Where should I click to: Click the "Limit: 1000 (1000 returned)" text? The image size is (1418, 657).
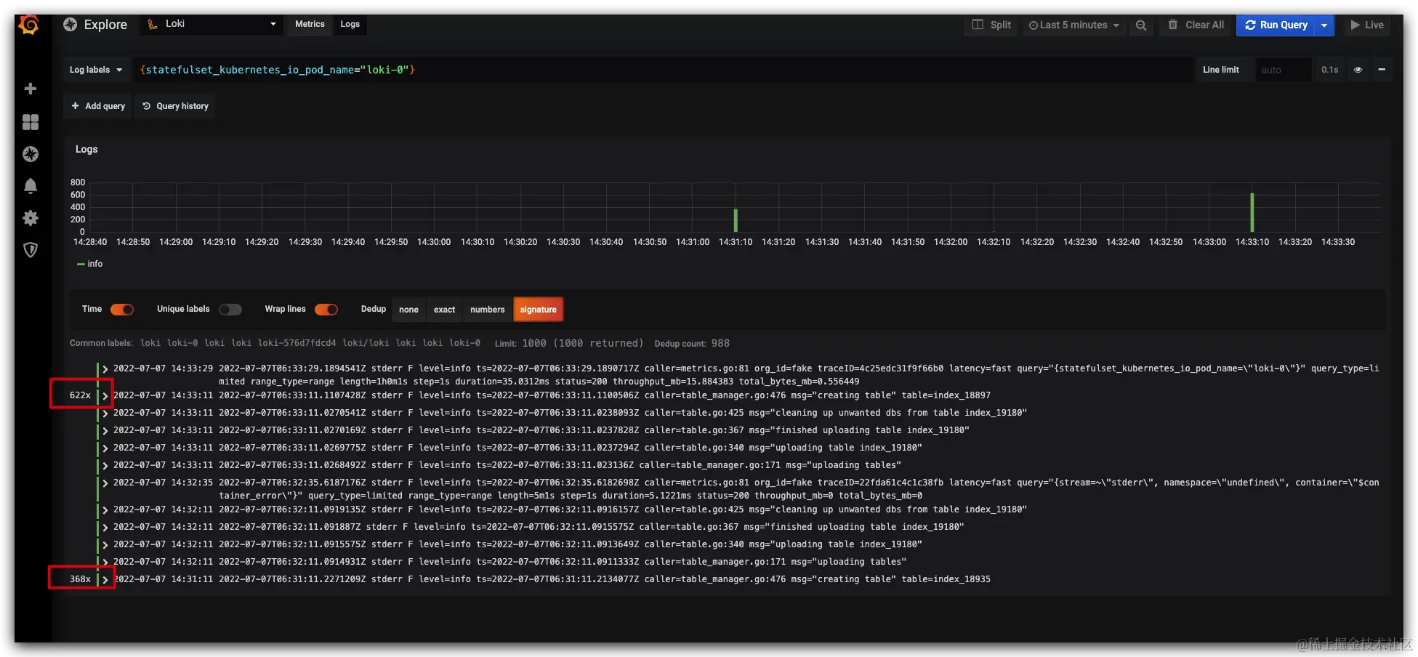569,344
